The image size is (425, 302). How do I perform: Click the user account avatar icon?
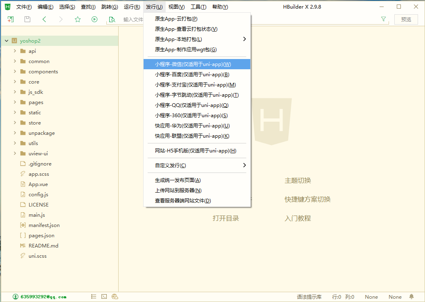point(16,297)
